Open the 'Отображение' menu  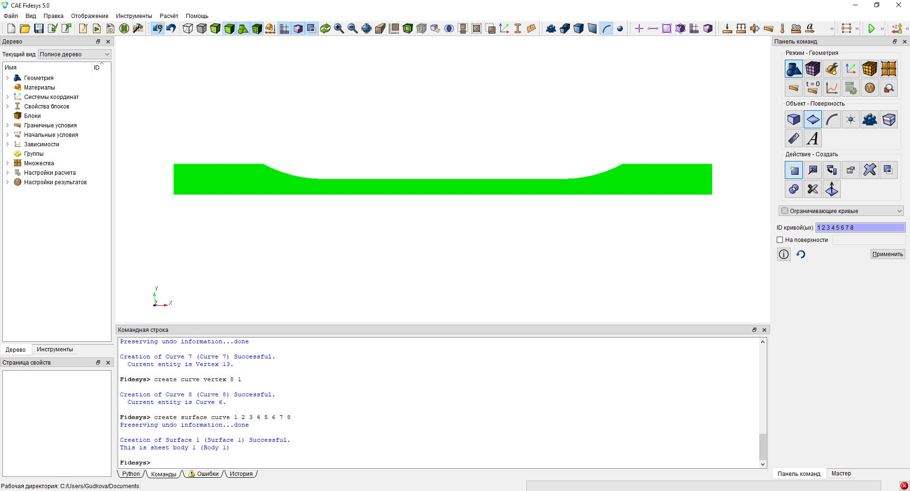[90, 16]
